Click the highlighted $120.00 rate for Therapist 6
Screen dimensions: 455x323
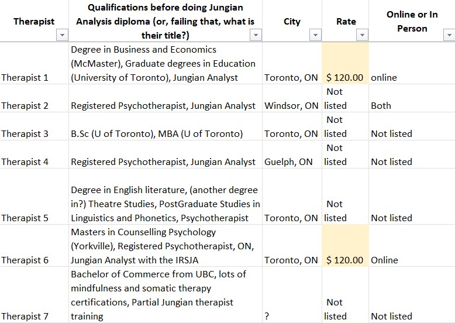[345, 260]
